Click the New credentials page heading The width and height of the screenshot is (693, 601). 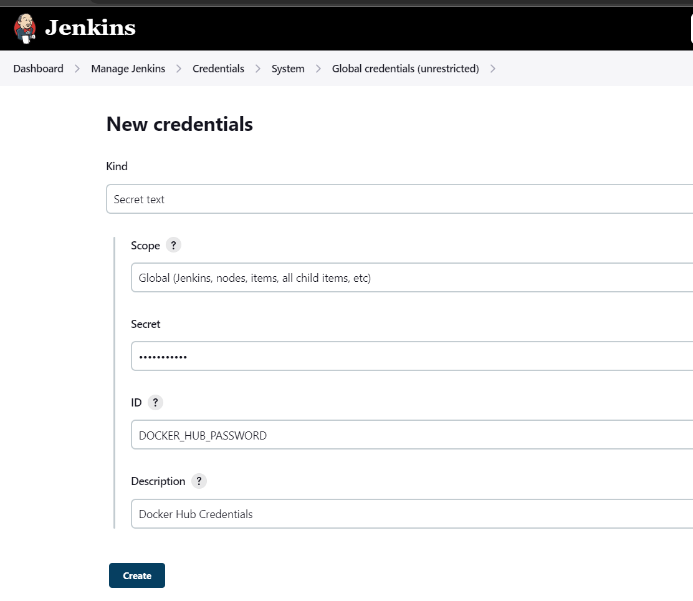[x=179, y=124]
